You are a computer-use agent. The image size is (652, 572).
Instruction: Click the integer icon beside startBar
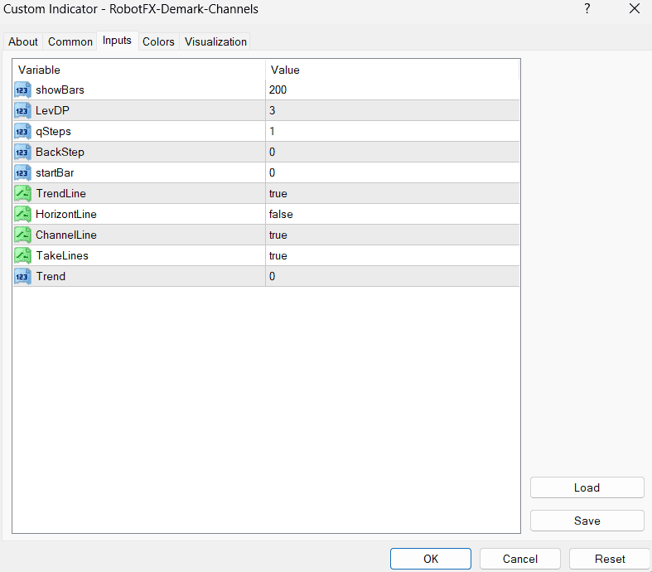(x=22, y=173)
